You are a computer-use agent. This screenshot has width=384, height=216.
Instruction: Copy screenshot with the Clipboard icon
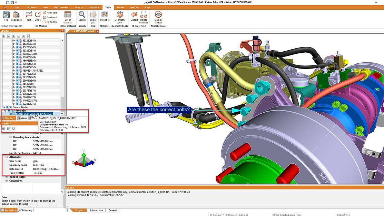pyautogui.click(x=16, y=14)
